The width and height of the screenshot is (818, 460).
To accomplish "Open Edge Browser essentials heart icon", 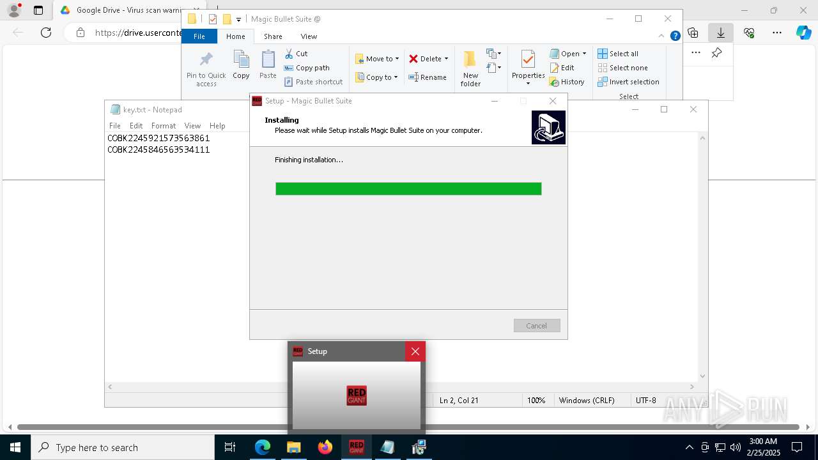I will pyautogui.click(x=749, y=33).
